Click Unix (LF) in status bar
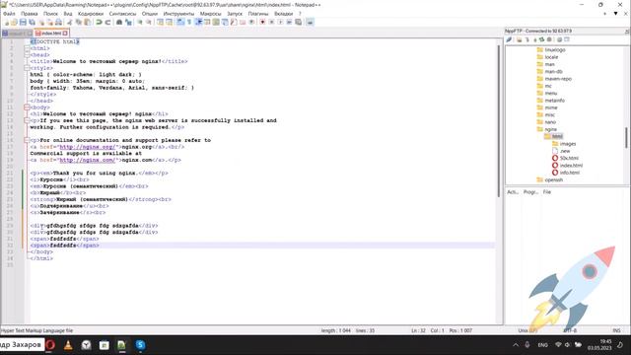The image size is (631, 355). point(527,330)
